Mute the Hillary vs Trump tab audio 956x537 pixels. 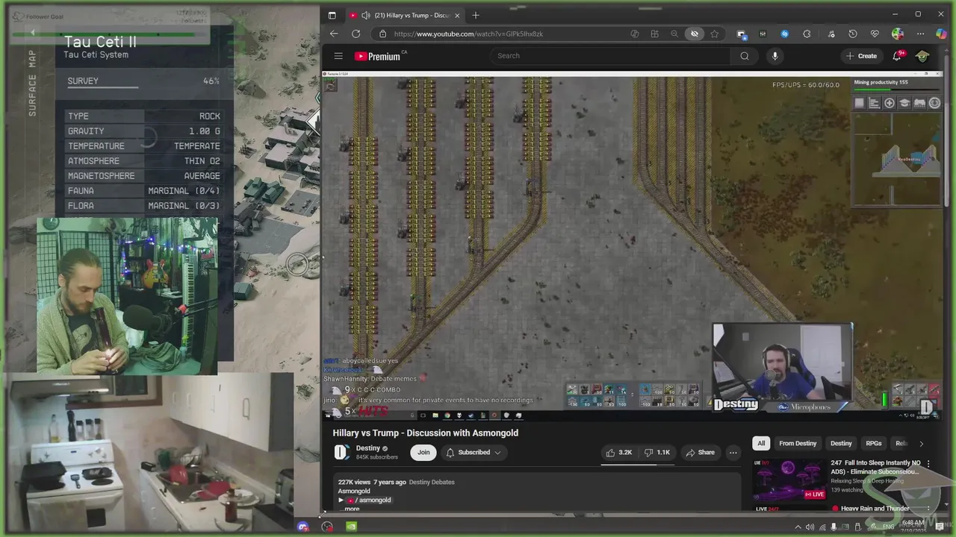click(365, 15)
